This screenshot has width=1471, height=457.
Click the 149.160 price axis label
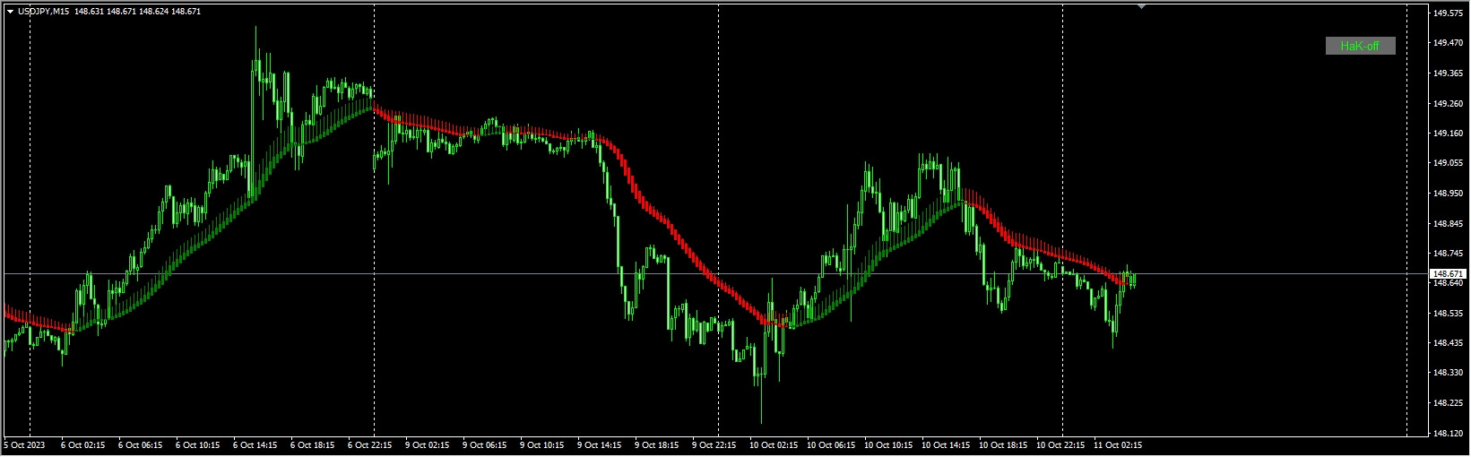[x=1449, y=134]
